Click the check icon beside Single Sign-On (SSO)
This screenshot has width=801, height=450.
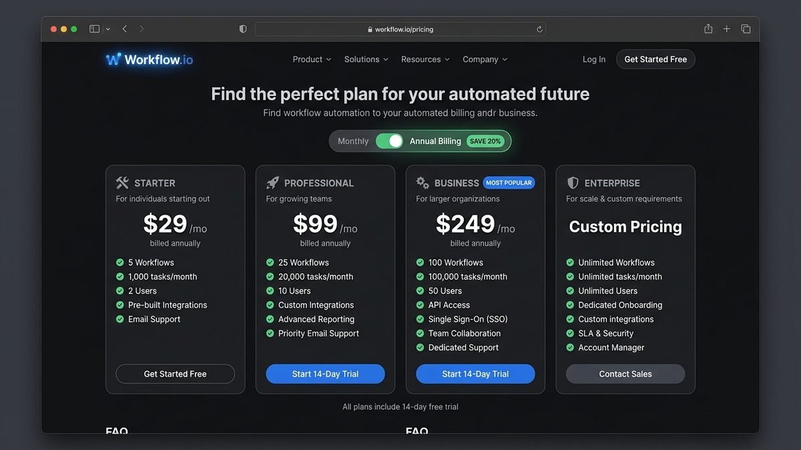pos(421,319)
